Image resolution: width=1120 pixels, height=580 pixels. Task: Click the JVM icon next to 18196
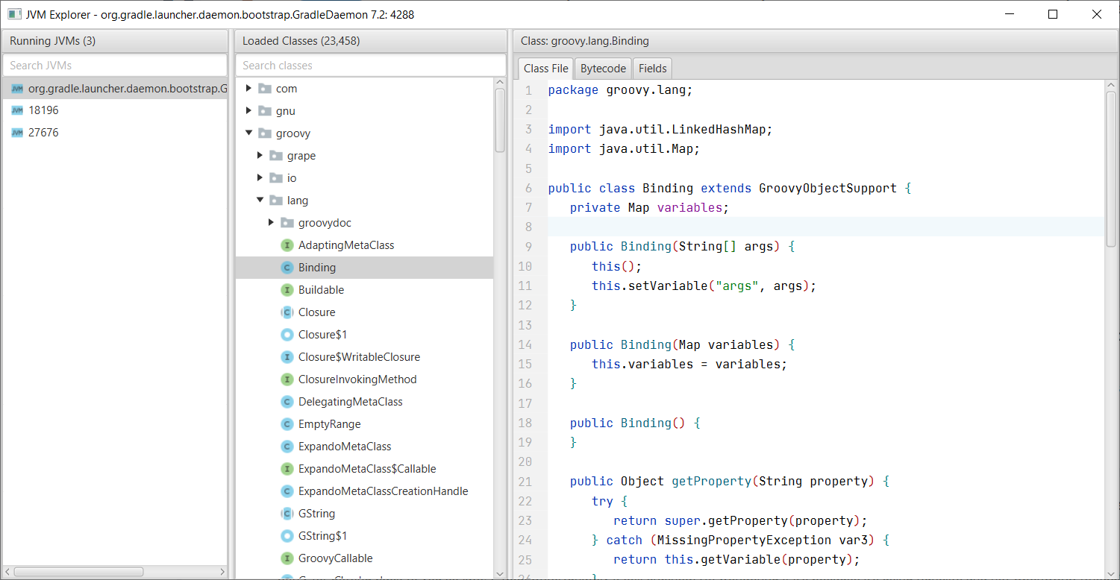click(17, 110)
